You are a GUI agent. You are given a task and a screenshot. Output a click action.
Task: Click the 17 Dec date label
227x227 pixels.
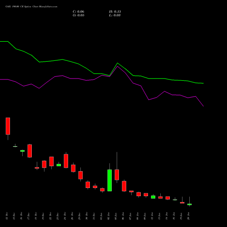pos(29,216)
